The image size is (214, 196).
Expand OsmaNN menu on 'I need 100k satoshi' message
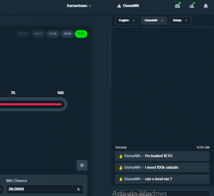pyautogui.click(x=142, y=168)
